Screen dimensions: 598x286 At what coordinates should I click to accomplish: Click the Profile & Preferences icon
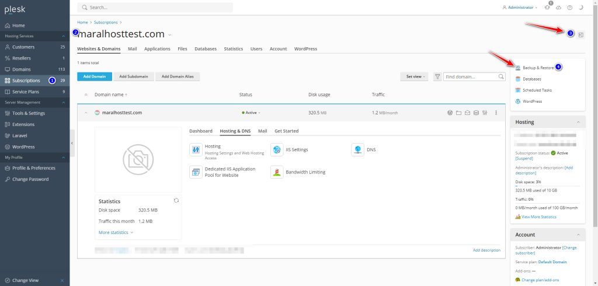pyautogui.click(x=7, y=168)
